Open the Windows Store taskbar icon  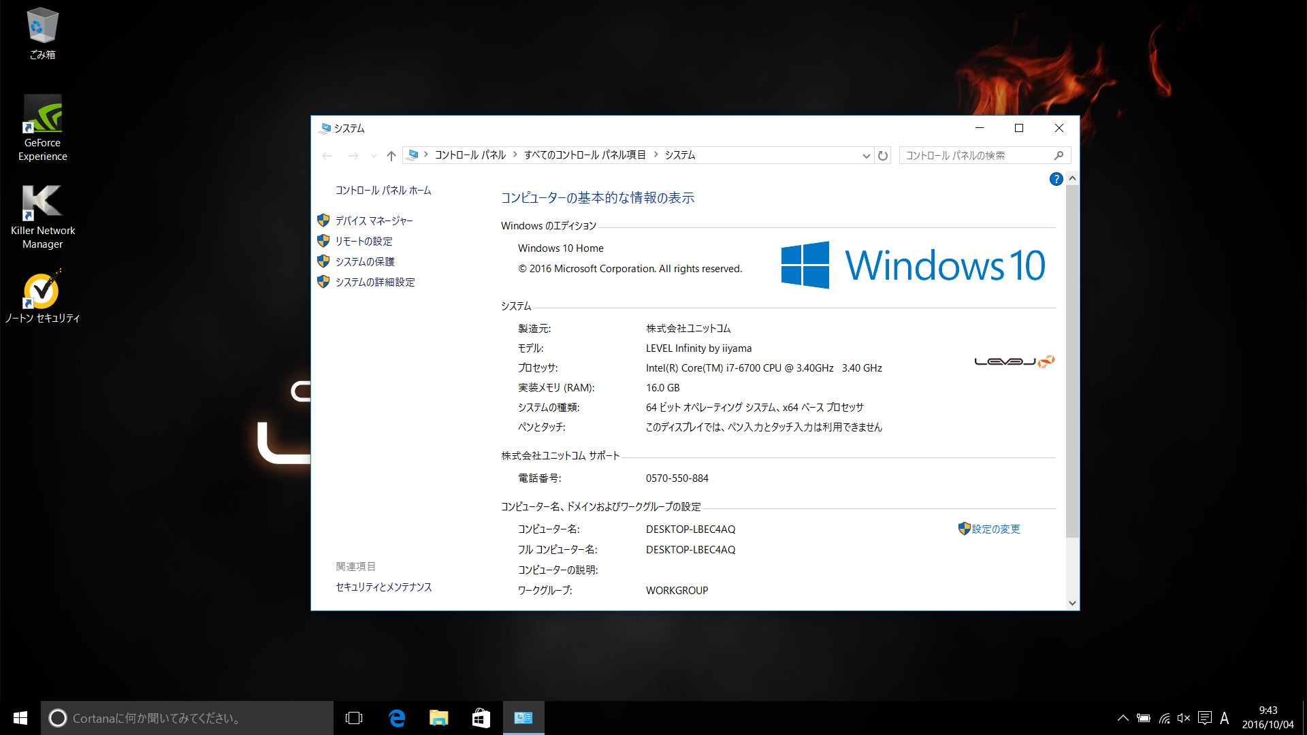pyautogui.click(x=481, y=718)
